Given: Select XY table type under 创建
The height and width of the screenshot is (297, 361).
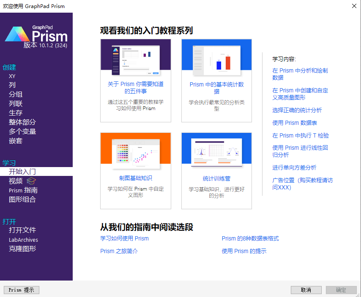Looking at the screenshot, I should point(12,76).
